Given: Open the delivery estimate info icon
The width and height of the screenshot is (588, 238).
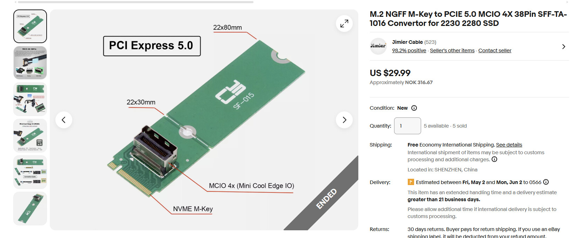Looking at the screenshot, I should coord(546,182).
